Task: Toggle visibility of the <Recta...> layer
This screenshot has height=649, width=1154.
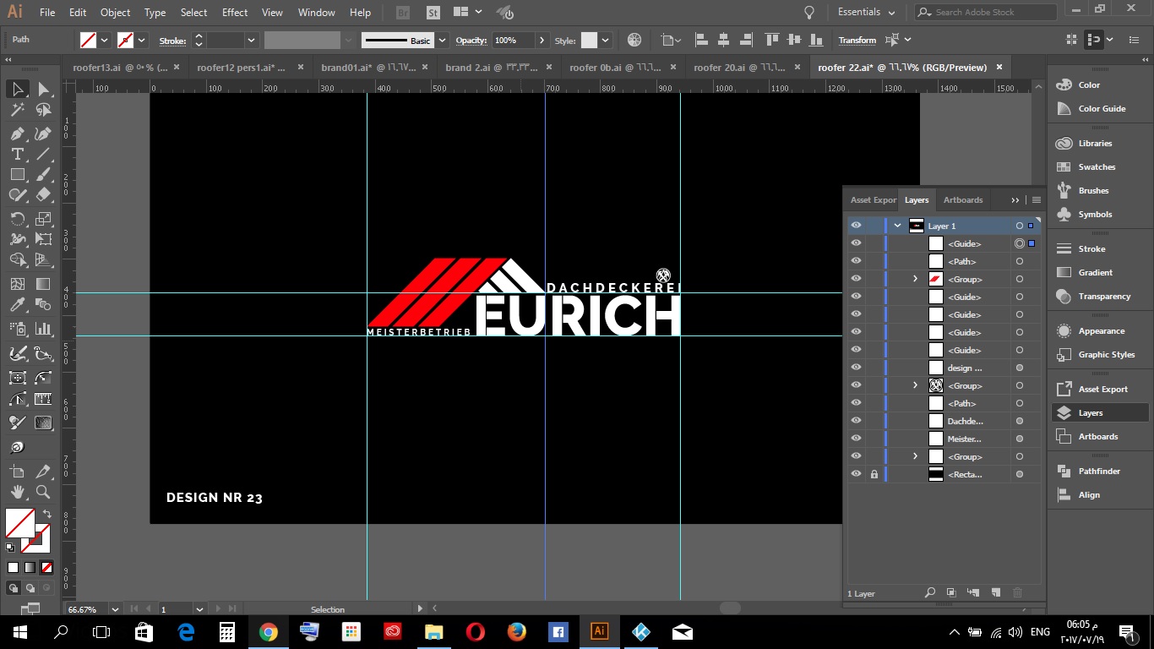Action: (856, 474)
